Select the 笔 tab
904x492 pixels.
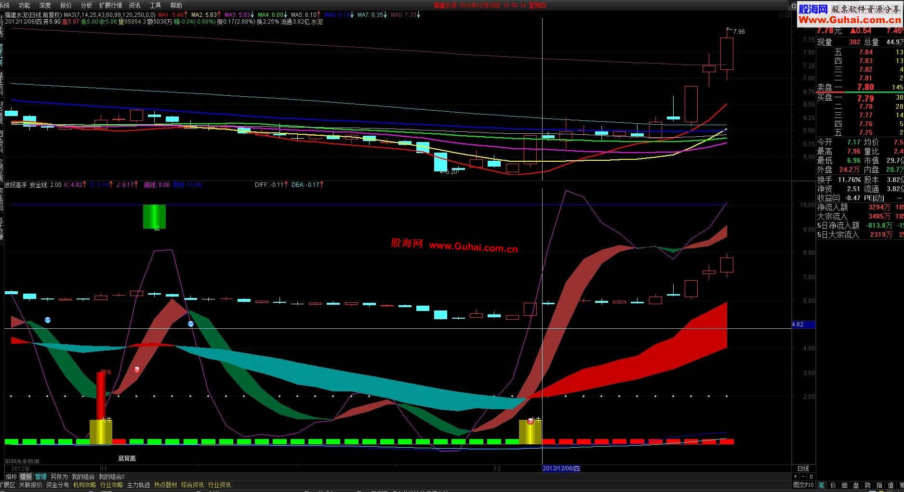[821, 485]
